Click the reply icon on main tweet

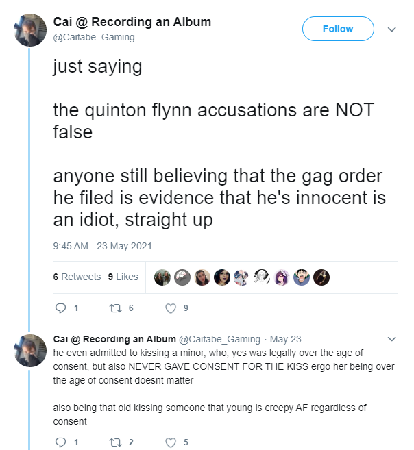60,308
